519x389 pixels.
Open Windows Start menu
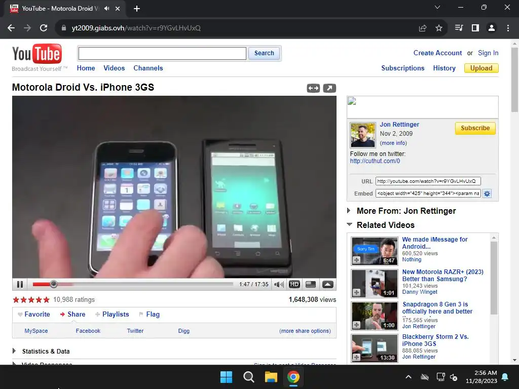point(227,377)
